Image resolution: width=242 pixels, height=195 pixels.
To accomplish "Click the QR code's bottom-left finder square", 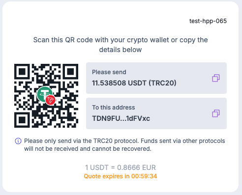I will [x=22, y=120].
